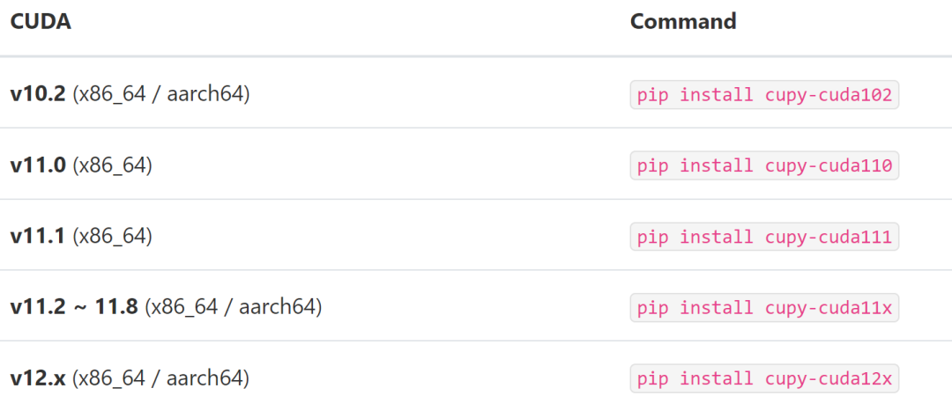The height and width of the screenshot is (403, 952).
Task: Click x86_64 in the v11.2 ~ 11.8 row
Action: pos(184,307)
